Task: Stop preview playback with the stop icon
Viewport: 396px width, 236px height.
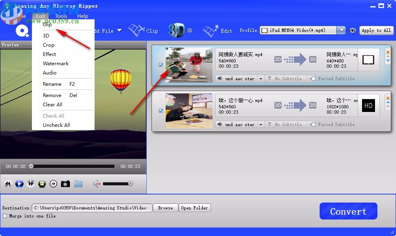Action: point(42,183)
